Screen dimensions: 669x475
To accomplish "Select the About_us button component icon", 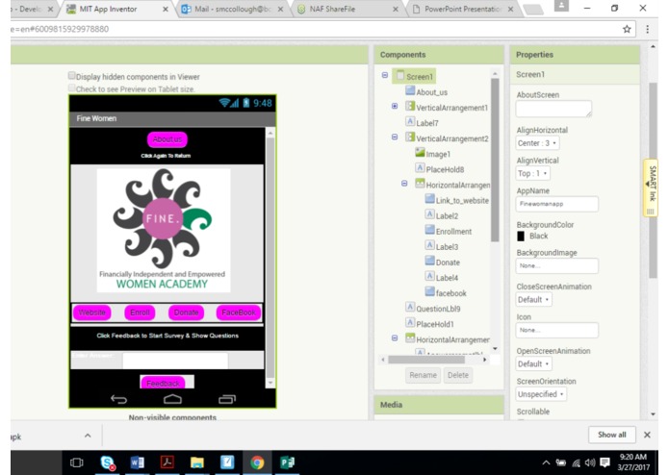I will click(410, 90).
